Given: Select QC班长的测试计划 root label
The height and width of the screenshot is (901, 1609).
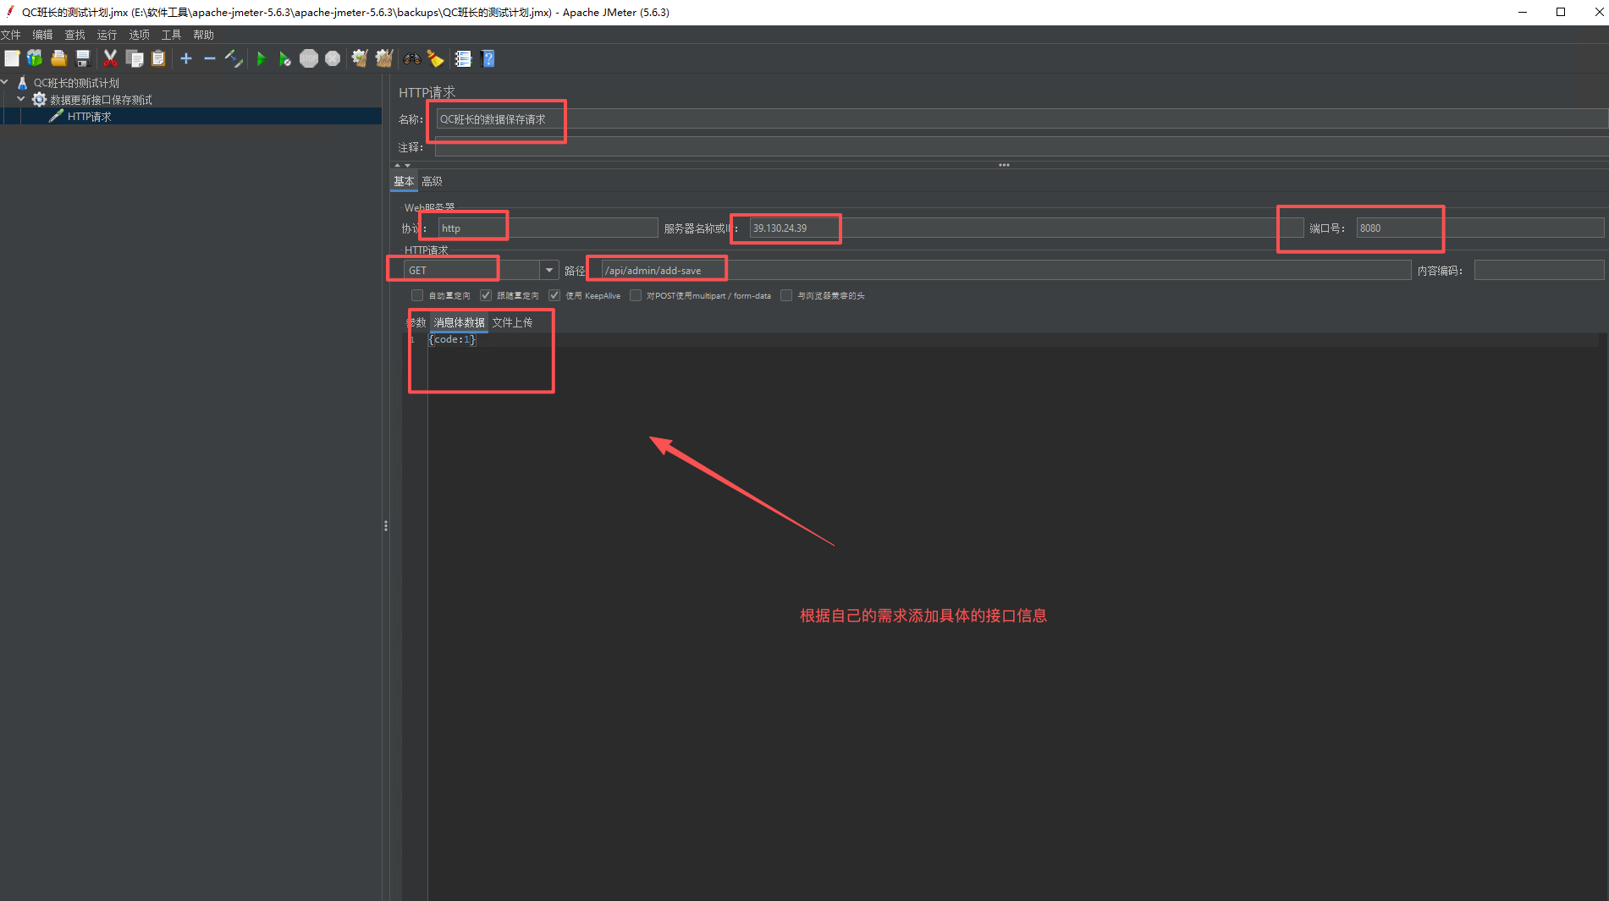Looking at the screenshot, I should pos(76,83).
